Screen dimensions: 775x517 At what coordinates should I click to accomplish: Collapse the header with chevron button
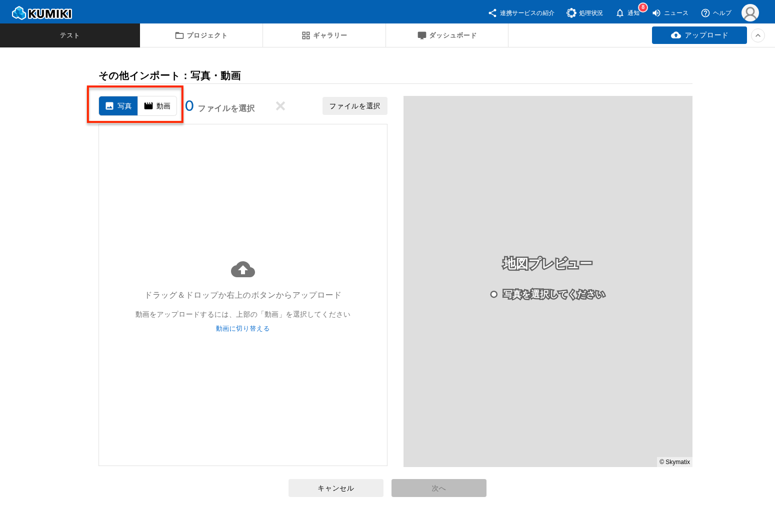758,35
